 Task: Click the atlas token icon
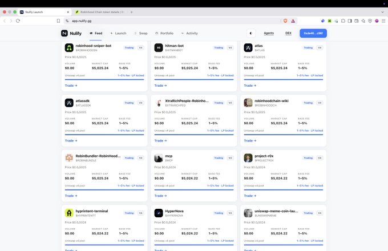248,48
